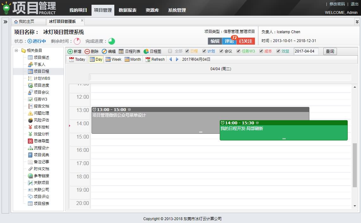The height and width of the screenshot is (223, 361).
Task: Click 编辑 pencil toolbar button
Action: (x=109, y=51)
